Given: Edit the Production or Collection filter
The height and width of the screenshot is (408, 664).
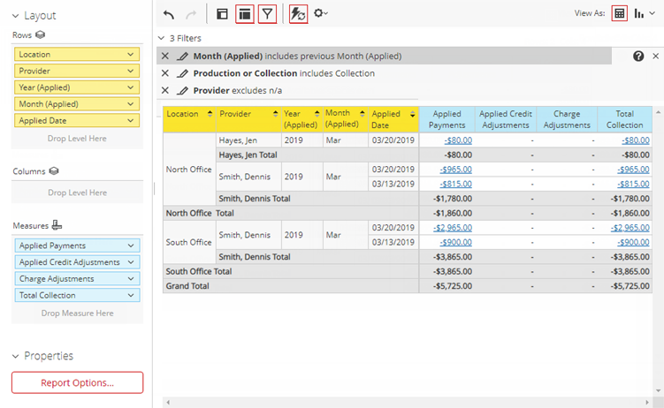Looking at the screenshot, I should [182, 73].
